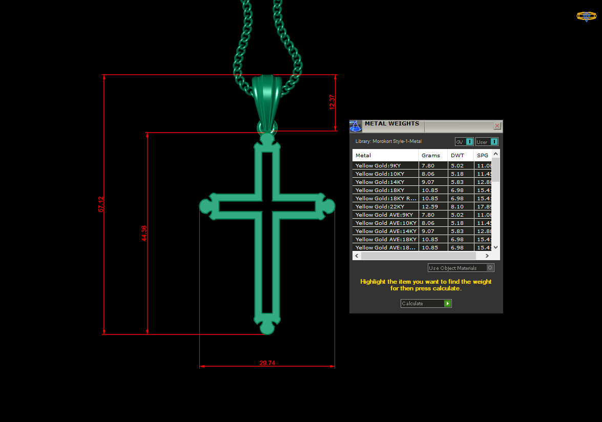Select the Yellow Gold:22KY row

pyautogui.click(x=422, y=206)
